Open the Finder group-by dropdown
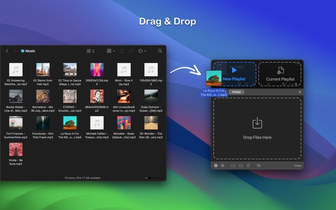 [x=111, y=51]
